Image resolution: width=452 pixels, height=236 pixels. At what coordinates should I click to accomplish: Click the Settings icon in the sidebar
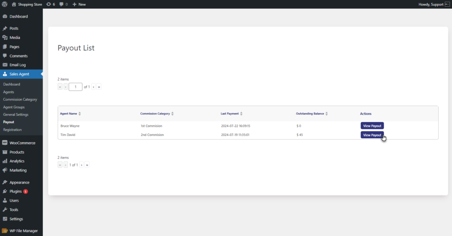tap(5, 219)
